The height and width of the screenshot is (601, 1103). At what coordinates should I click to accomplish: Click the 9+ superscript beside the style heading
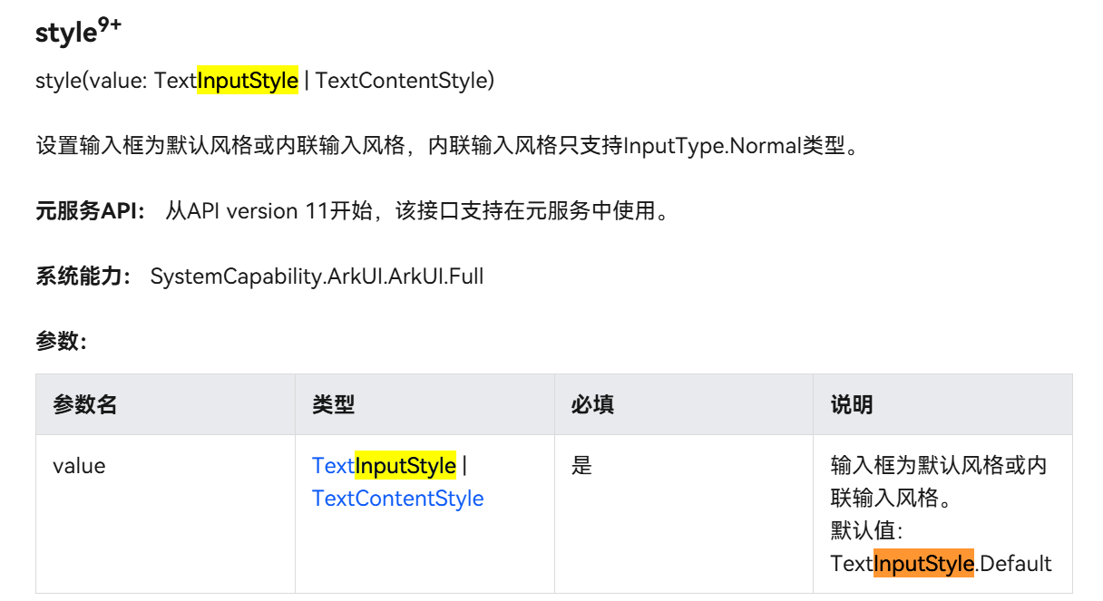coord(110,26)
